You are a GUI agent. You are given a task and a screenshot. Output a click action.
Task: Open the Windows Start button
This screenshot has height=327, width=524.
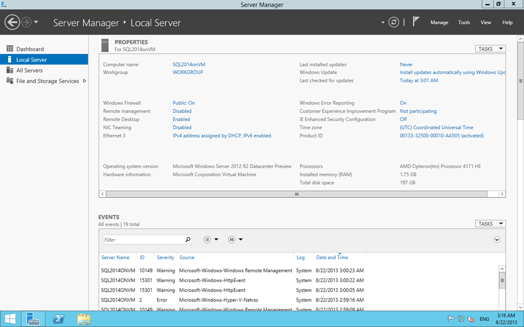click(10, 319)
